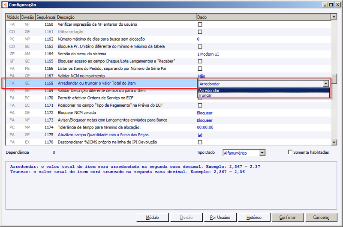Click the Descrição column header

(x=126, y=17)
